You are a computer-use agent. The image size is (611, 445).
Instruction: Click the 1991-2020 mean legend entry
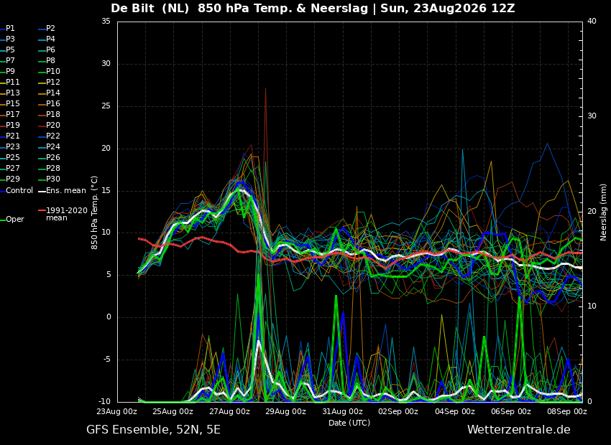pyautogui.click(x=63, y=214)
